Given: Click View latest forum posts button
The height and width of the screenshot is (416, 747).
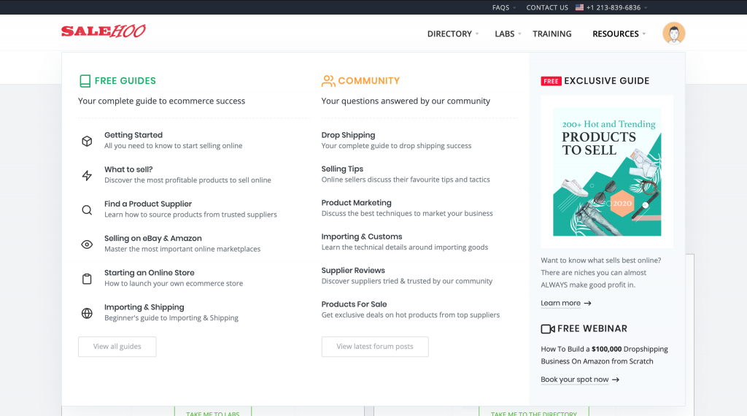Looking at the screenshot, I should tap(375, 347).
